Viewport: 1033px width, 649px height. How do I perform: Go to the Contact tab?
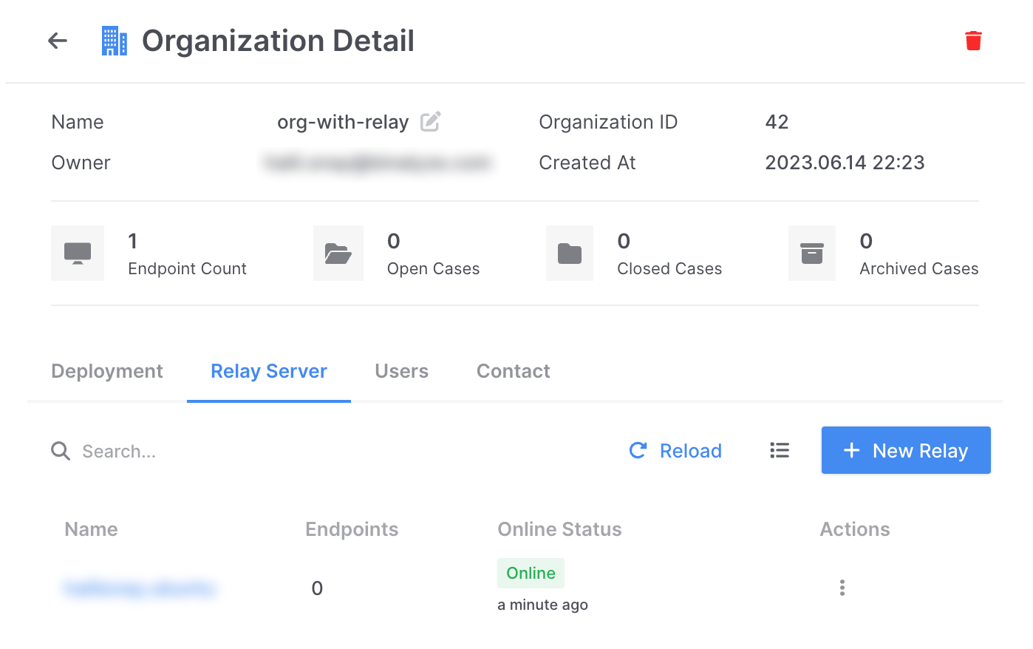(x=513, y=371)
